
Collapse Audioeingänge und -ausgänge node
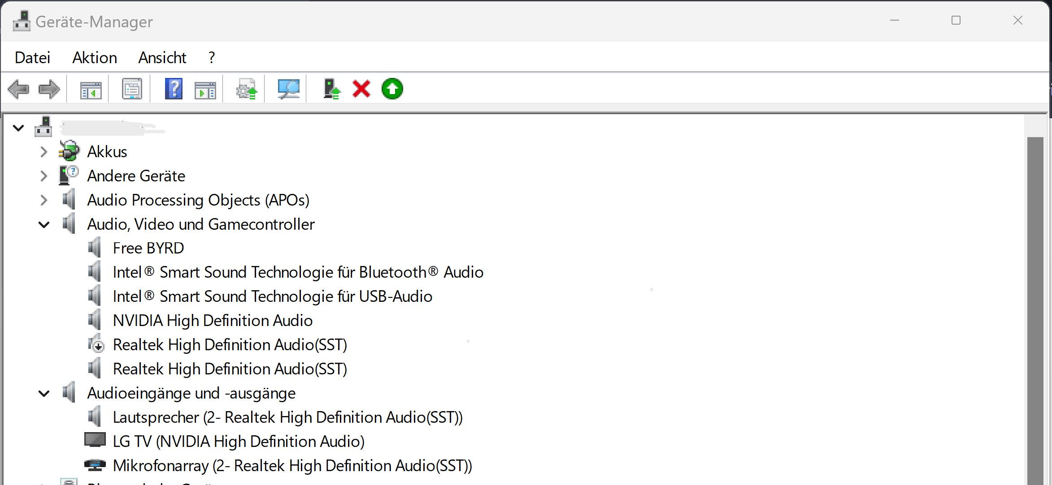tap(43, 394)
